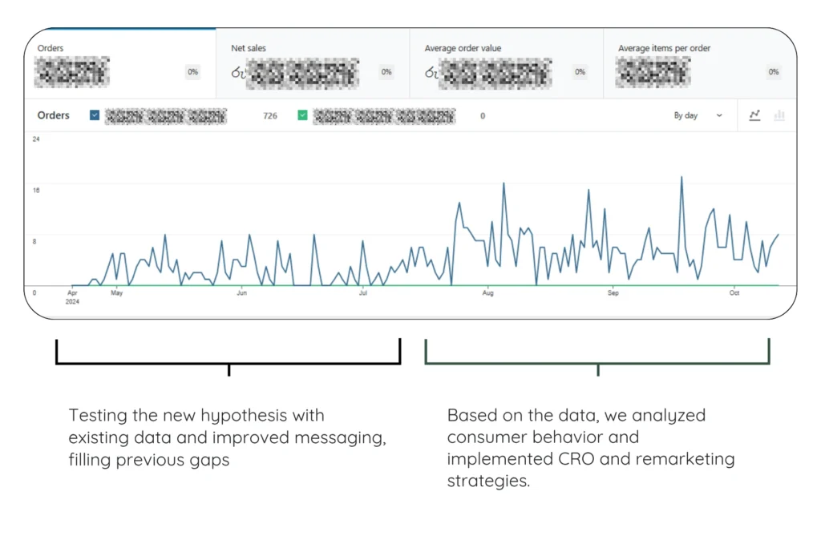Uncheck the green series legend checkbox

click(302, 115)
